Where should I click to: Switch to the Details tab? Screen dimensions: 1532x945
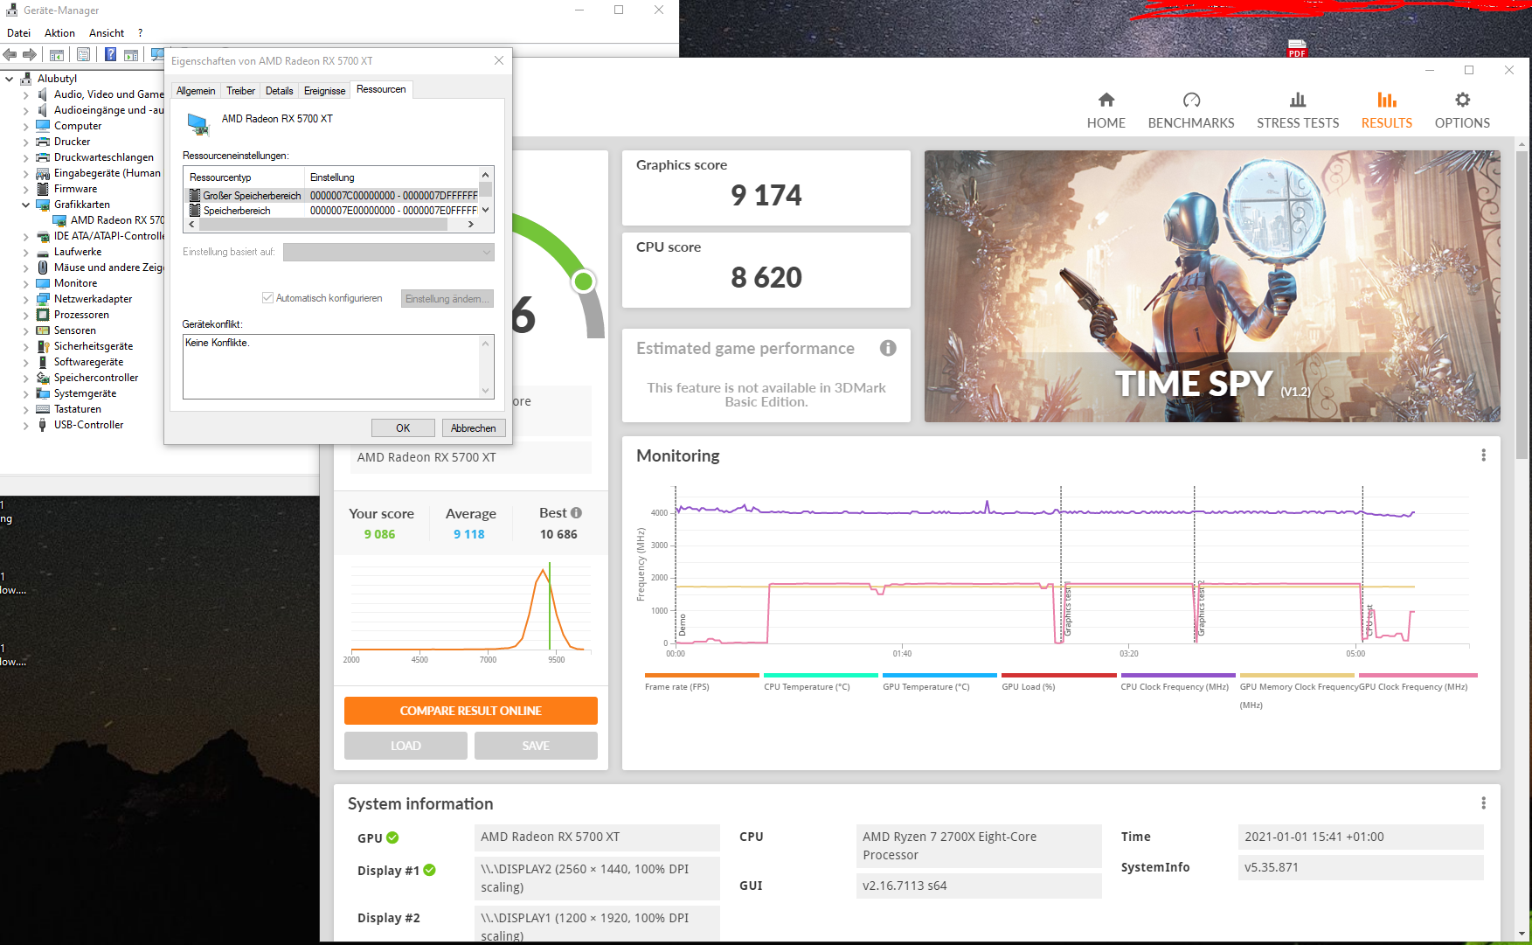click(x=280, y=91)
